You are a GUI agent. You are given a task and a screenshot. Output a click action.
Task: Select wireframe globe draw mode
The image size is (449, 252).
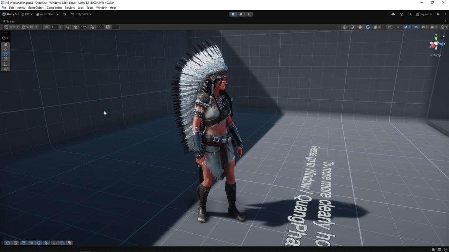pos(345,27)
